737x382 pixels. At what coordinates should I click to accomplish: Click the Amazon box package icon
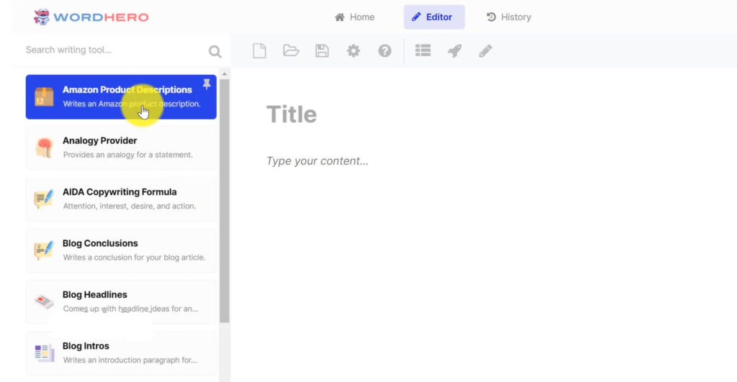[44, 97]
